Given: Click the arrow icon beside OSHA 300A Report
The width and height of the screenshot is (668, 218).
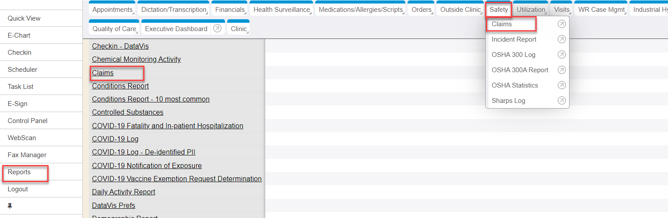Looking at the screenshot, I should pyautogui.click(x=562, y=70).
